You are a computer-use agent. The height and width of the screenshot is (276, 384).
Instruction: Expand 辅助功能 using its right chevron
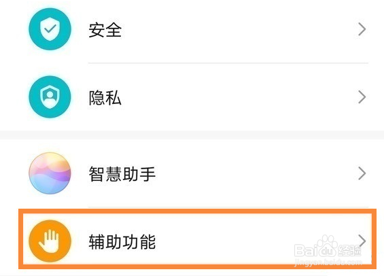[x=362, y=241]
